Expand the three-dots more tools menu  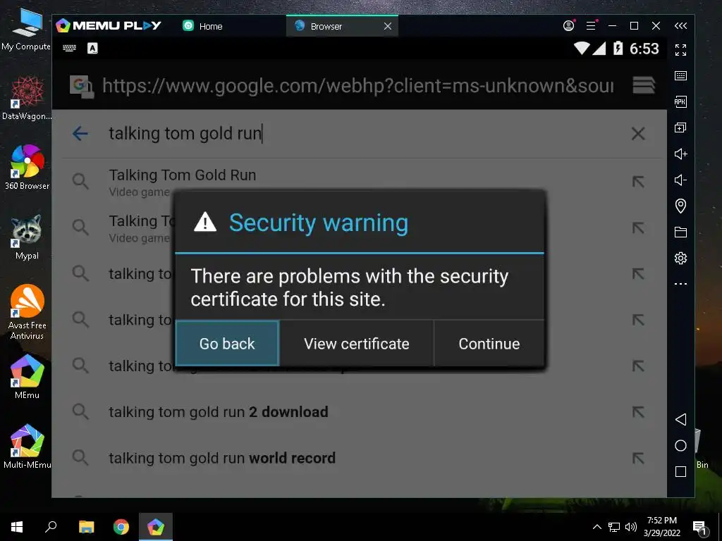click(x=680, y=284)
